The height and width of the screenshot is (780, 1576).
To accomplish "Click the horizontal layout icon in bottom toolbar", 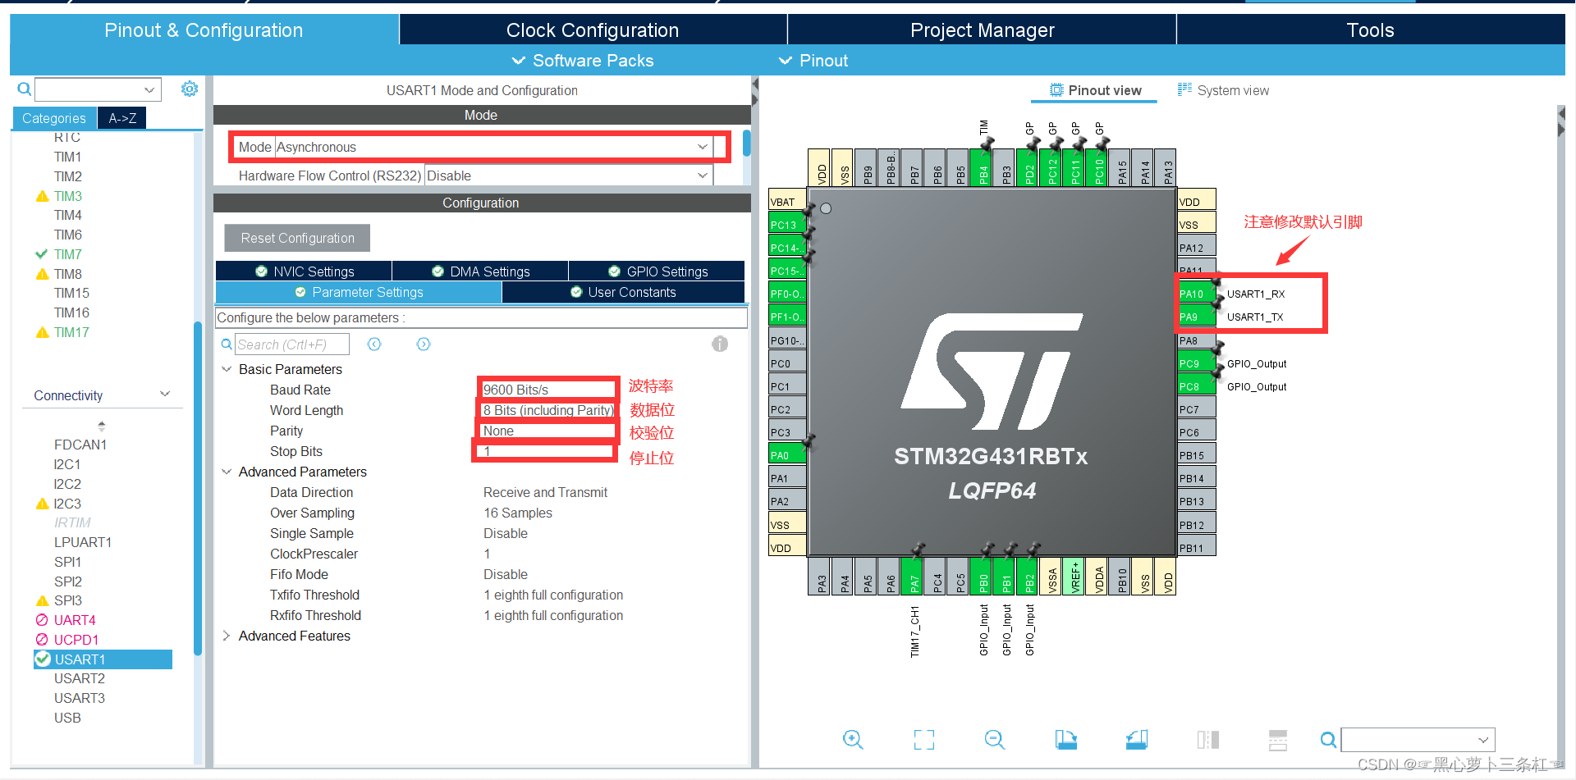I will (1278, 740).
